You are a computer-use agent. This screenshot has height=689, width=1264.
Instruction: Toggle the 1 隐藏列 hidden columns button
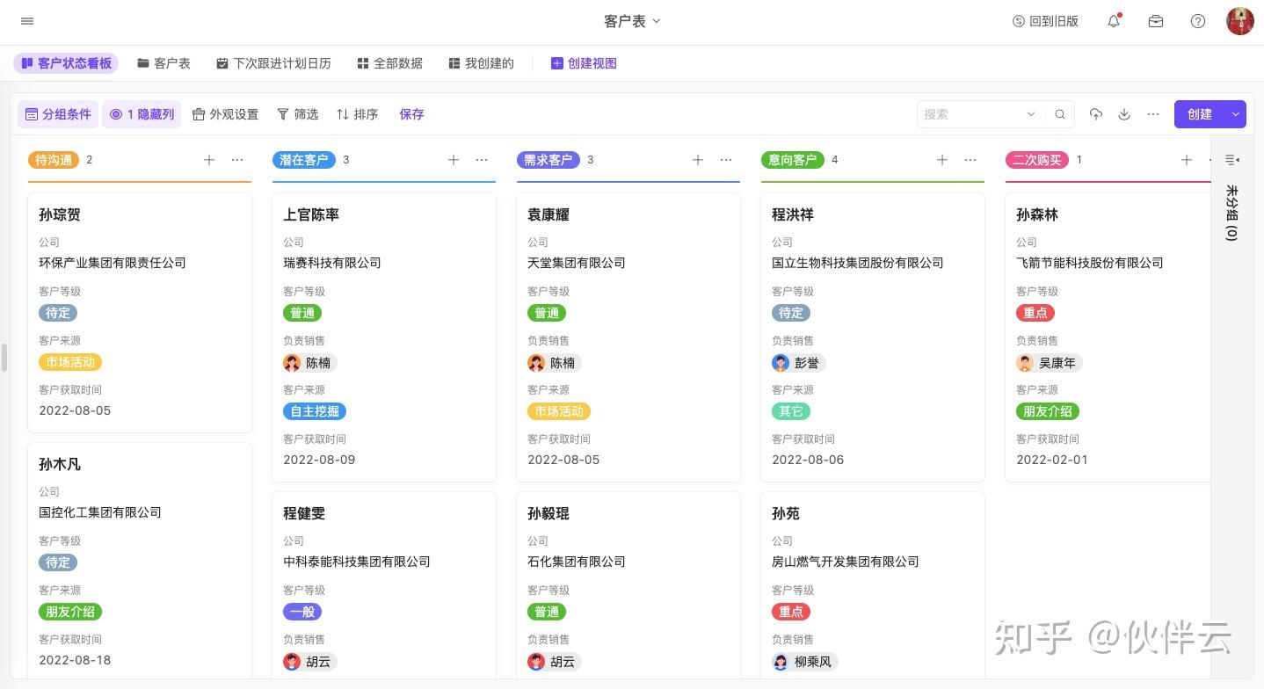click(x=142, y=114)
